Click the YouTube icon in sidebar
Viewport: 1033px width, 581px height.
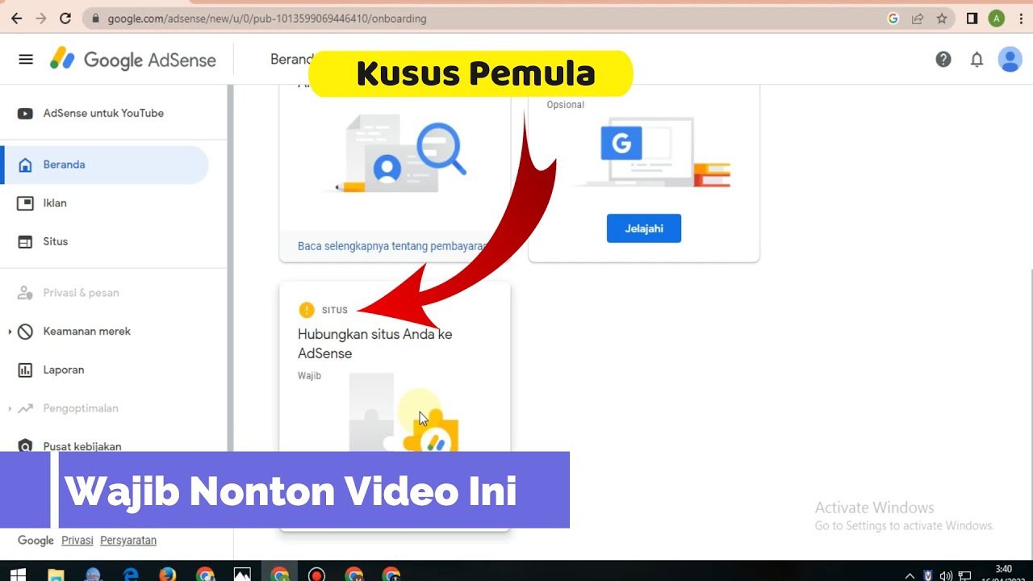pos(25,114)
